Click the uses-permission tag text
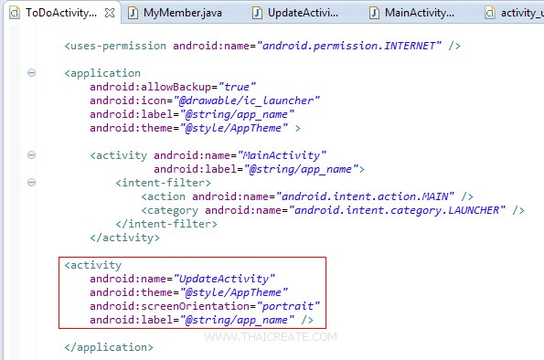The image size is (544, 360). tap(115, 46)
